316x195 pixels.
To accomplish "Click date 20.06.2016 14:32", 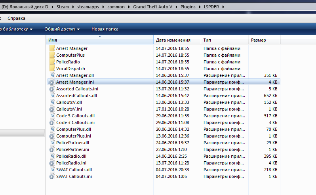I will coord(173,129).
